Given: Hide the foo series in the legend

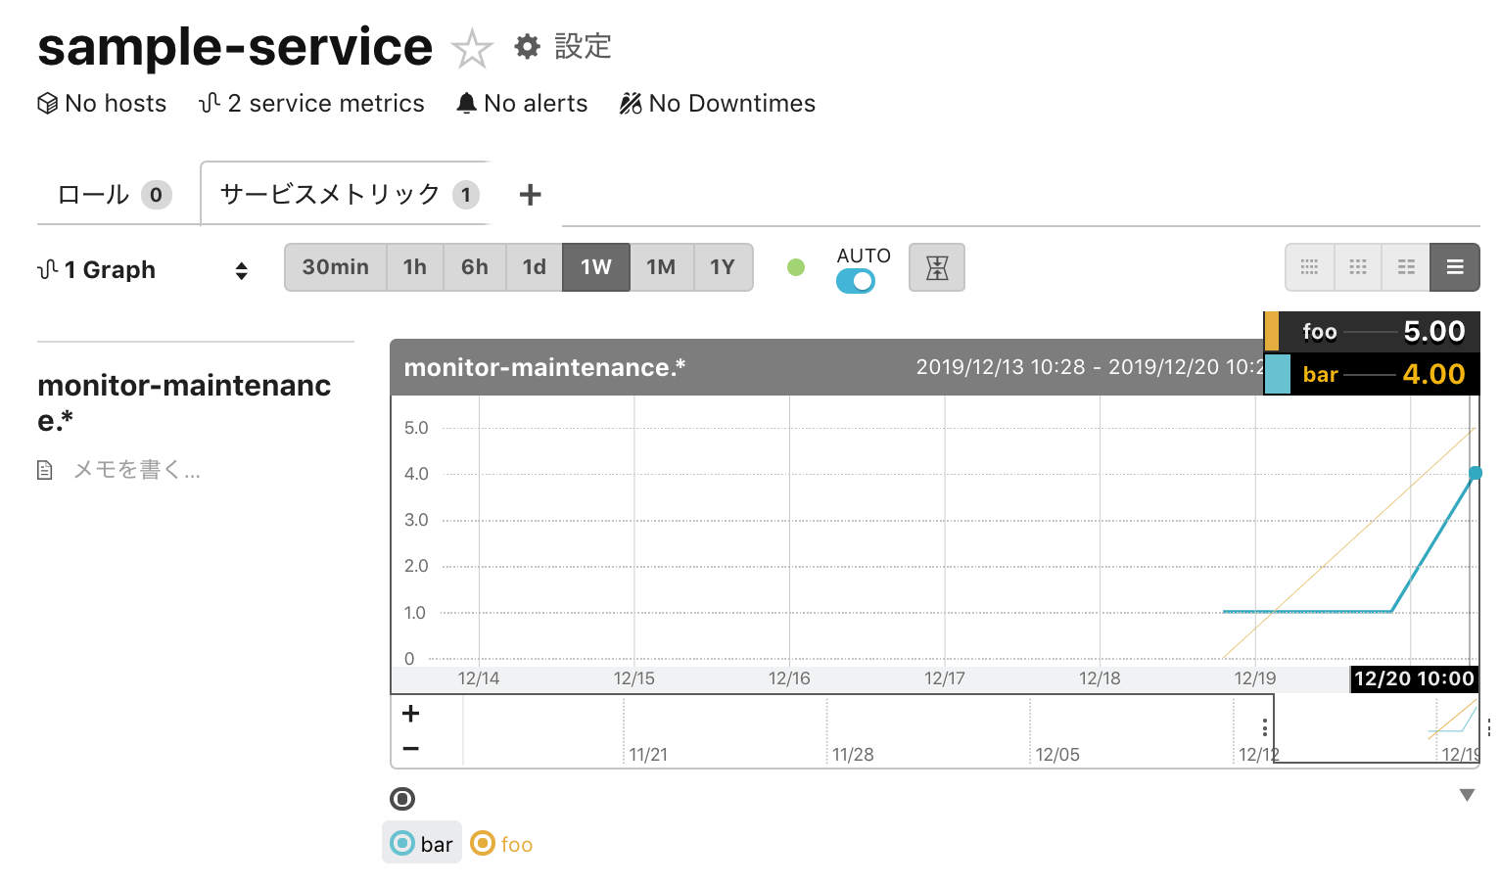Looking at the screenshot, I should tap(501, 842).
